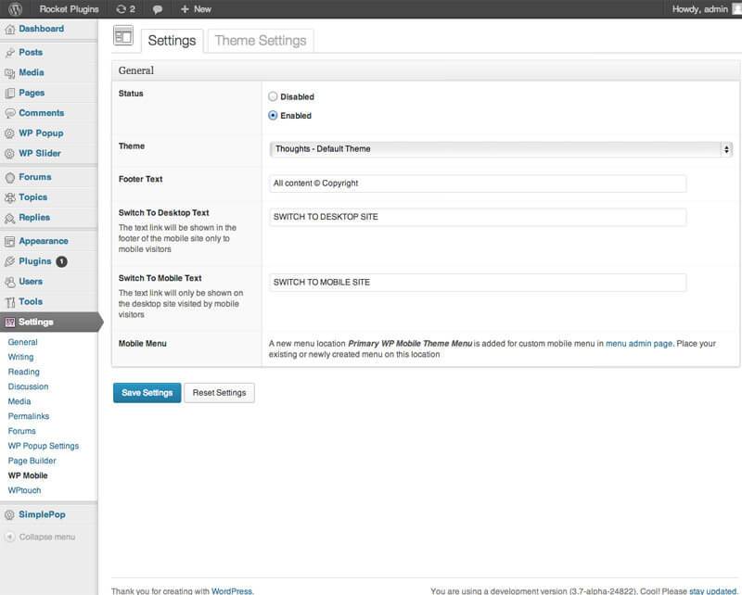Viewport: 742px width, 595px height.
Task: Open the updates icon showing 2
Action: tap(125, 9)
